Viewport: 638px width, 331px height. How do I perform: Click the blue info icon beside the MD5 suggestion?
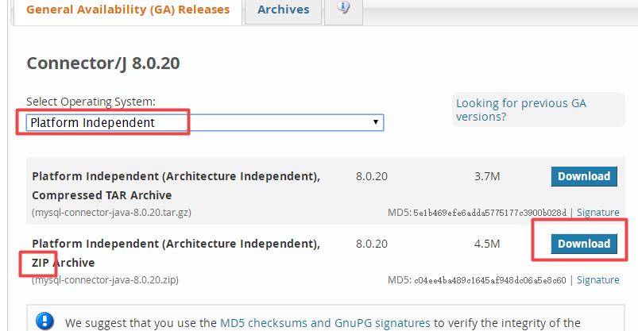(46, 322)
